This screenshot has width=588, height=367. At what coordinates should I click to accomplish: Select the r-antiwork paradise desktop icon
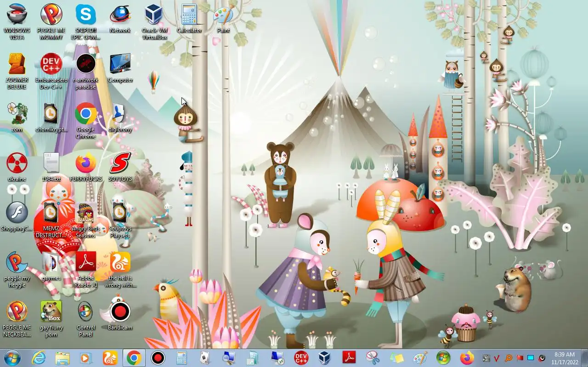coord(85,71)
